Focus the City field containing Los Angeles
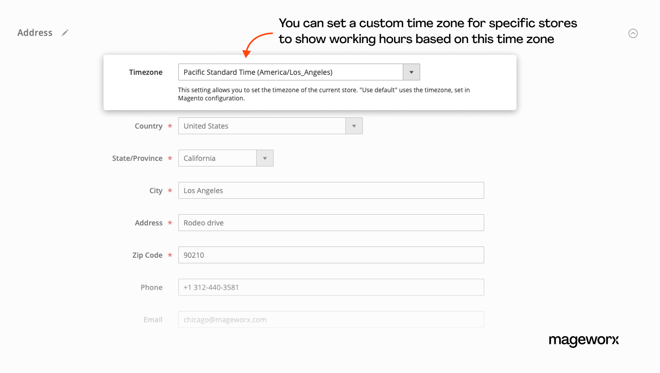 [x=331, y=191]
